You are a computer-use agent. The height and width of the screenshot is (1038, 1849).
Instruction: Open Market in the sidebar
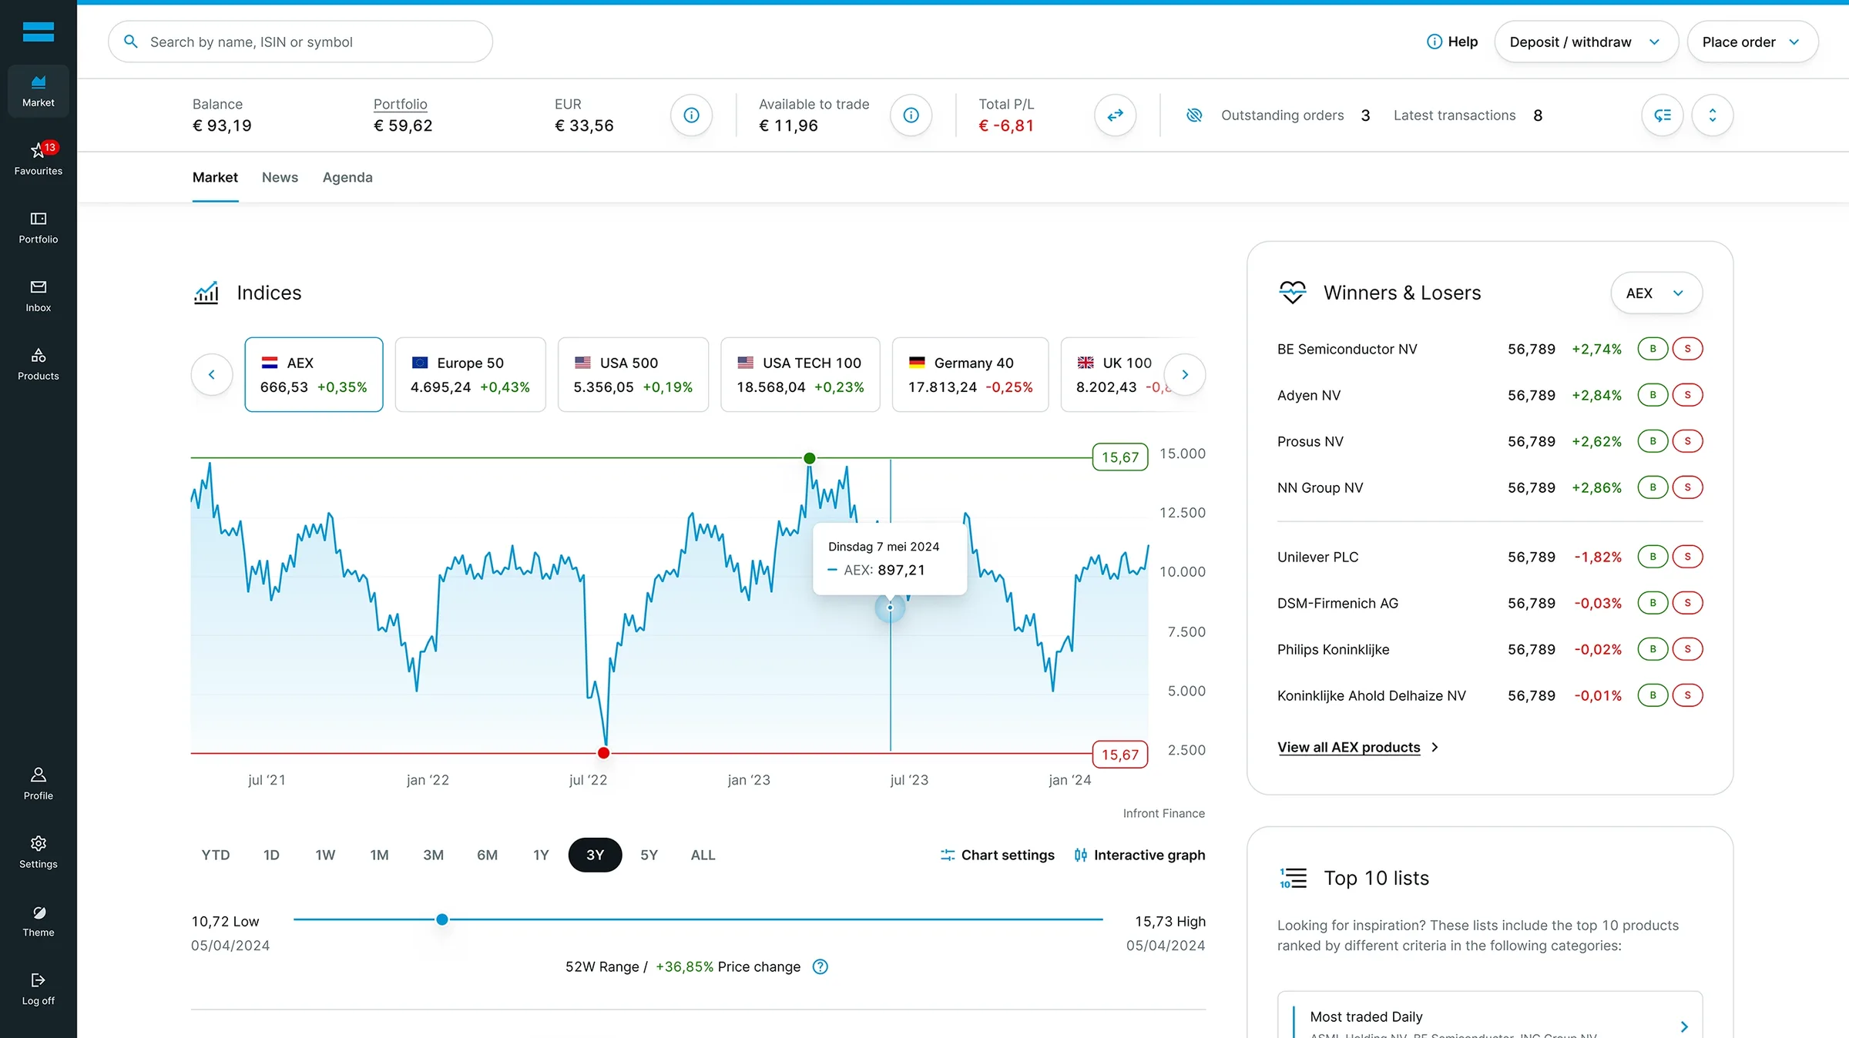[x=38, y=91]
